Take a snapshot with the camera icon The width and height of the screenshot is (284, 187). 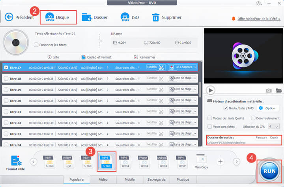pos(269,90)
